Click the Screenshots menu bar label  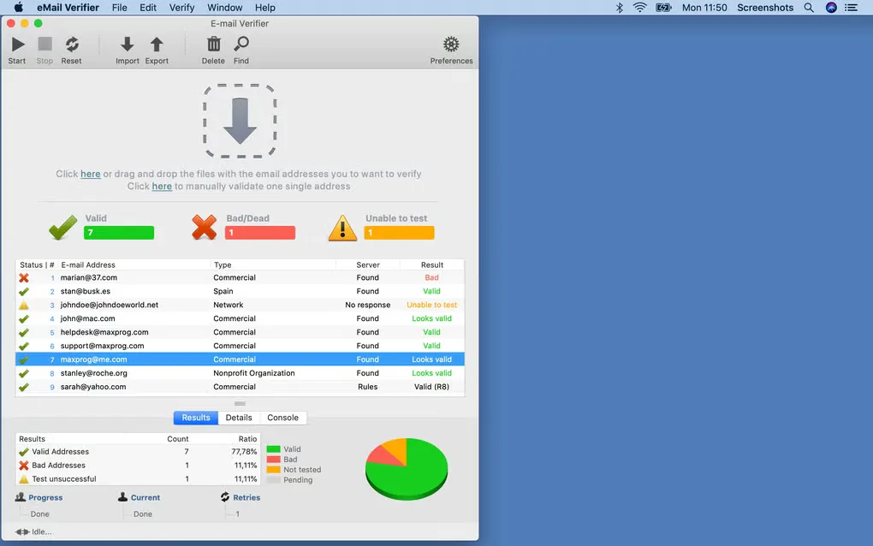[x=765, y=8]
